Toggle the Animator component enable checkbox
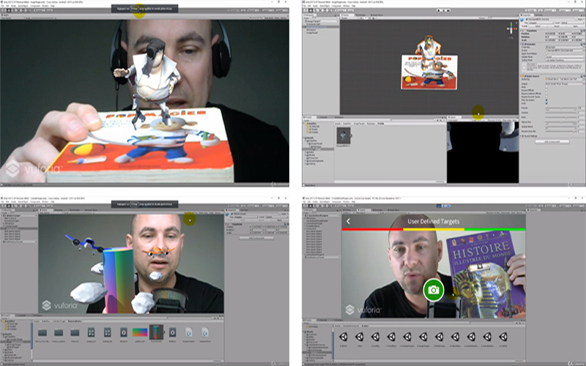Viewport: 586px width, 366px height. click(x=525, y=44)
